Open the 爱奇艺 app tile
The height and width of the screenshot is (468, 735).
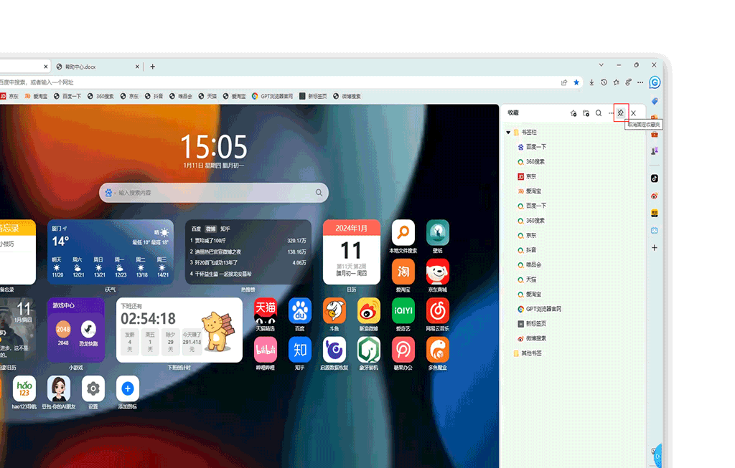403,315
